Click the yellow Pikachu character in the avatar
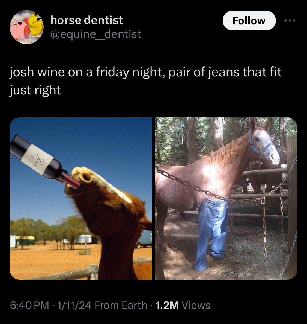This screenshot has width=307, height=324. (x=36, y=24)
